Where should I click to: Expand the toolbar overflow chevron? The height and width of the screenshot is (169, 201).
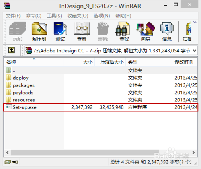(195, 22)
